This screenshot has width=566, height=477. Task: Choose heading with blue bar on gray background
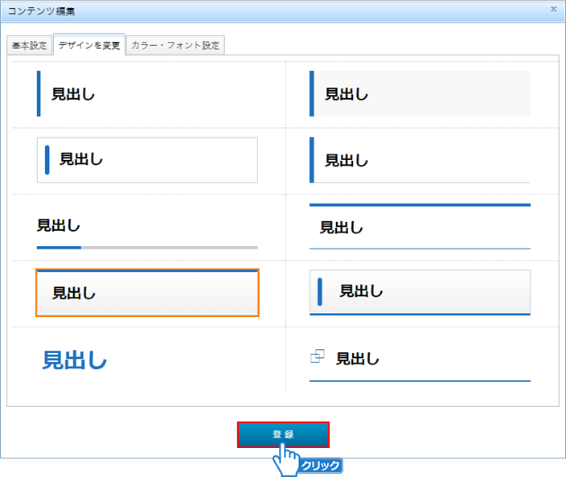[420, 94]
